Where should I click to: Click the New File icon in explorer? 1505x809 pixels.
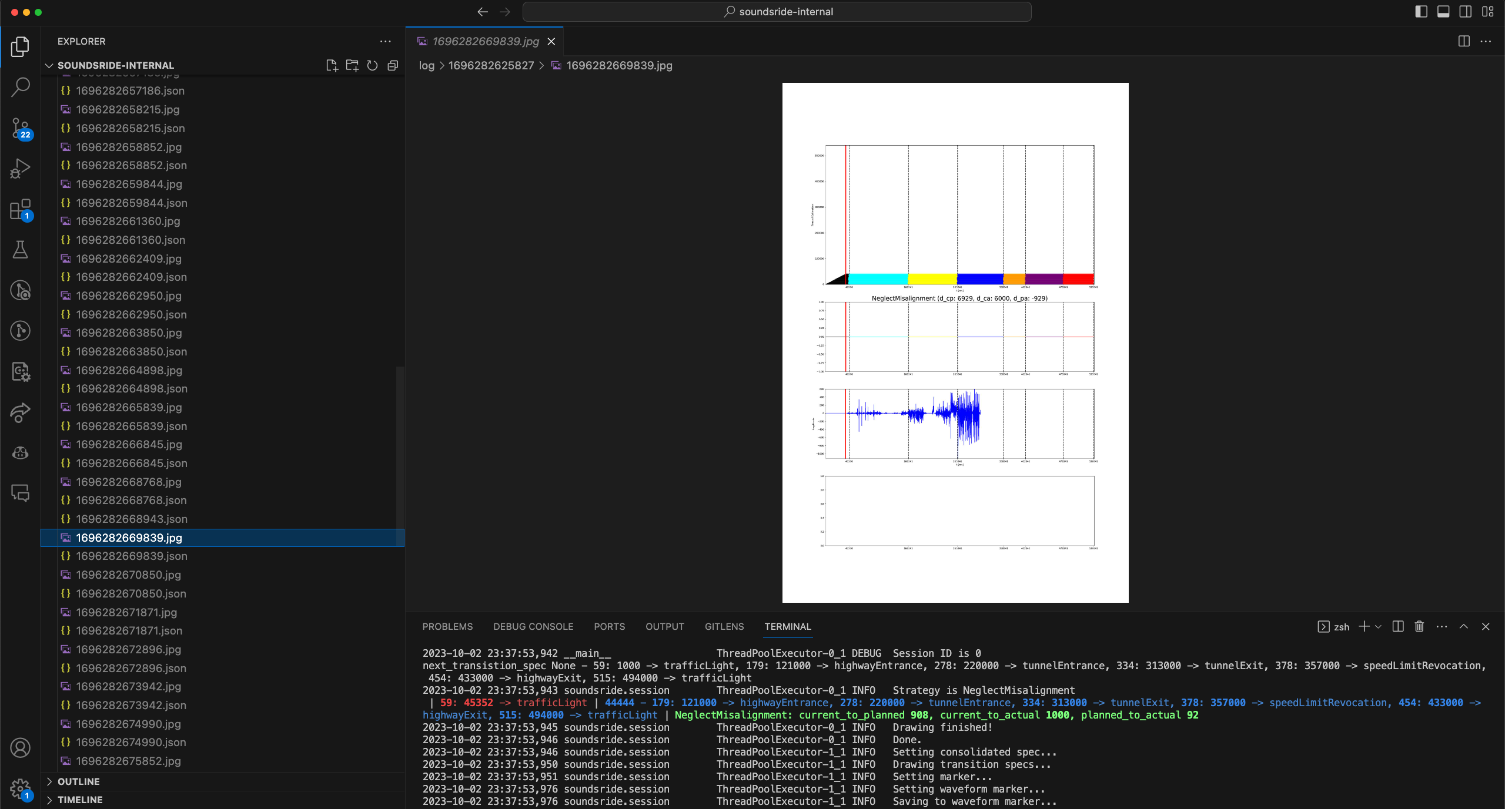pos(332,65)
